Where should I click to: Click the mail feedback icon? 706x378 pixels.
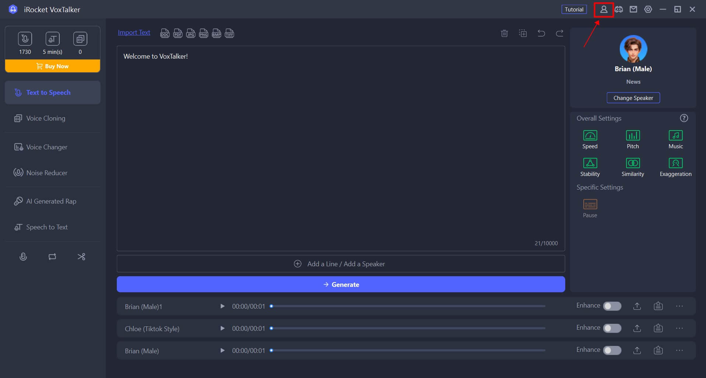[633, 10]
